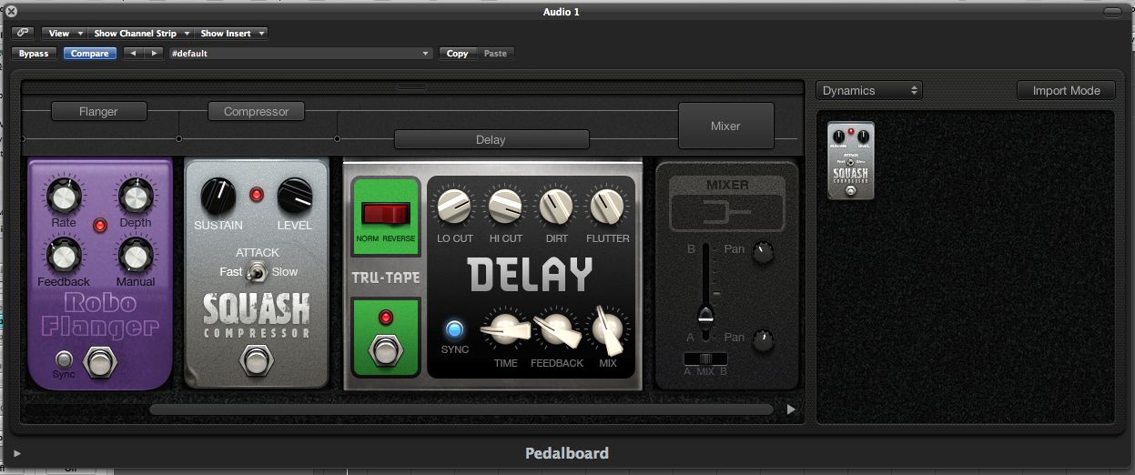Select the Delay routing label
1135x475 pixels.
coord(491,139)
